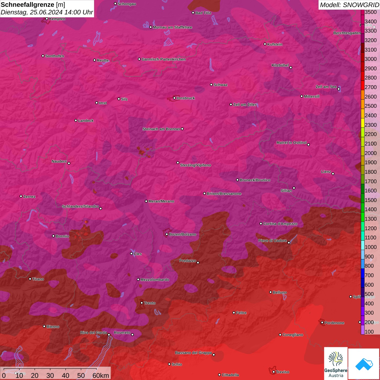380x380 pixels.
Task: Select the 'Mezzolombardo' label
Action: 155,280
